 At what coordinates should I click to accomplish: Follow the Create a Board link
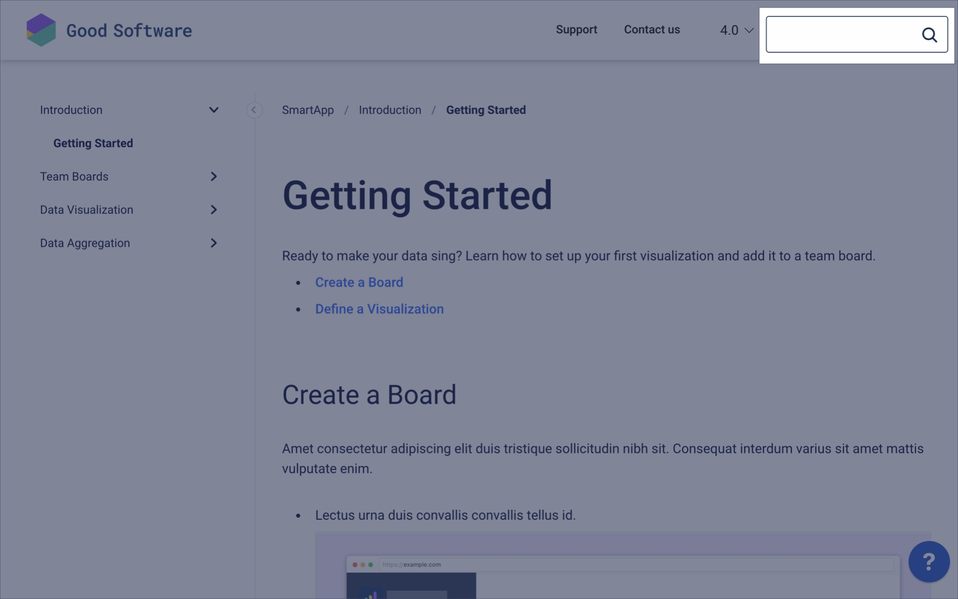pos(359,283)
